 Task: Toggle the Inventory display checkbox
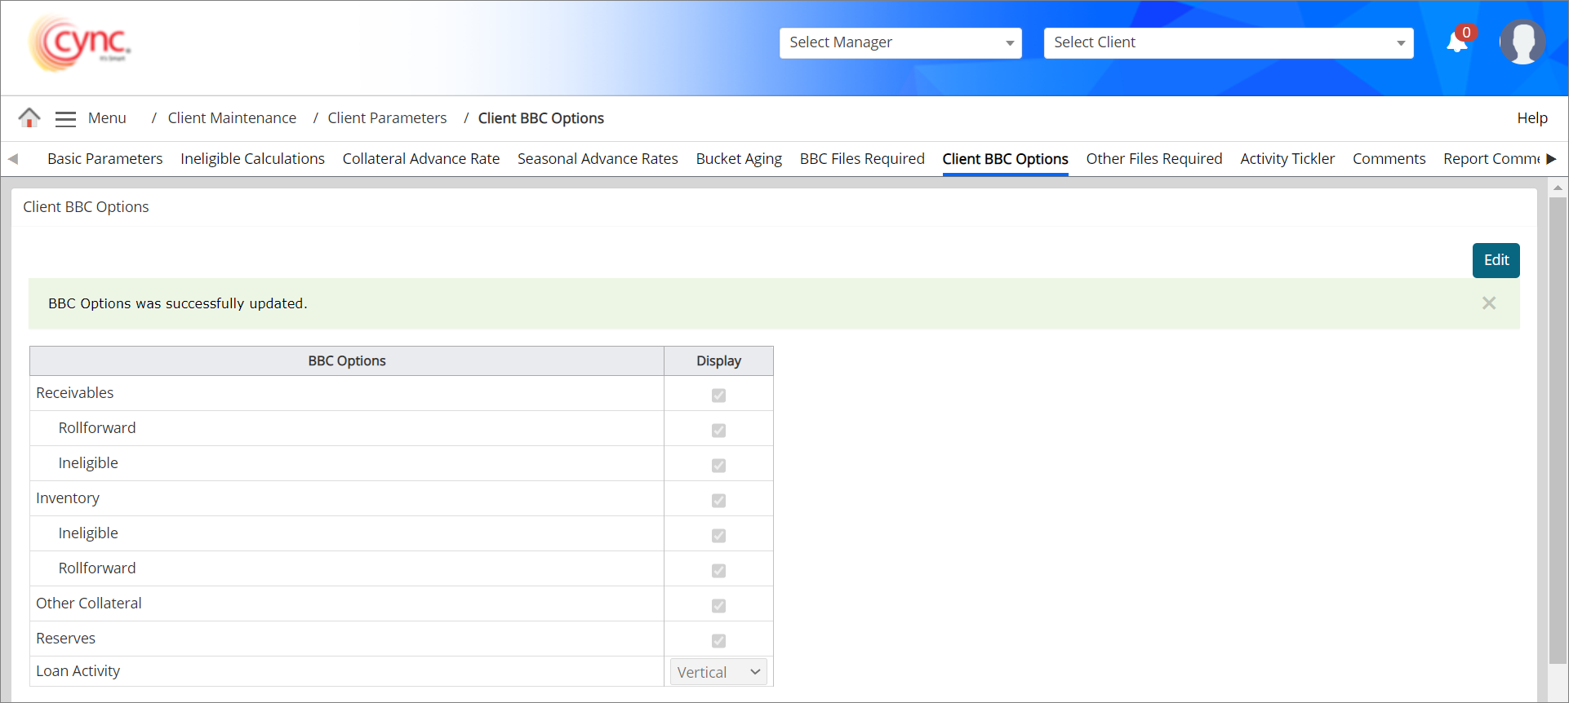[x=718, y=501]
